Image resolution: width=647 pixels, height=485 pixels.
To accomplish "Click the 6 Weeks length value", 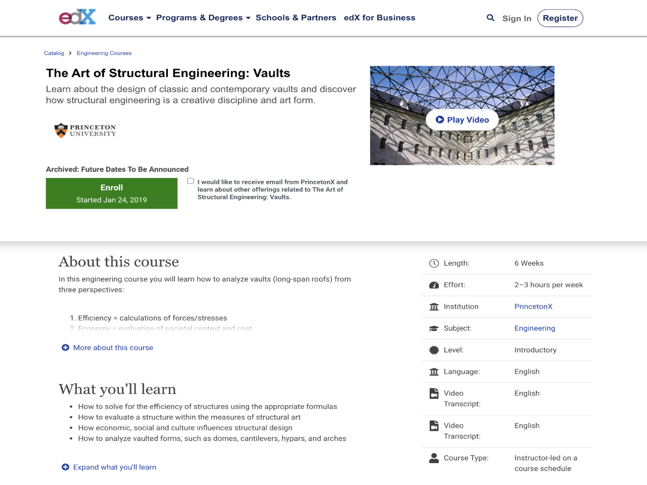I will click(x=529, y=263).
